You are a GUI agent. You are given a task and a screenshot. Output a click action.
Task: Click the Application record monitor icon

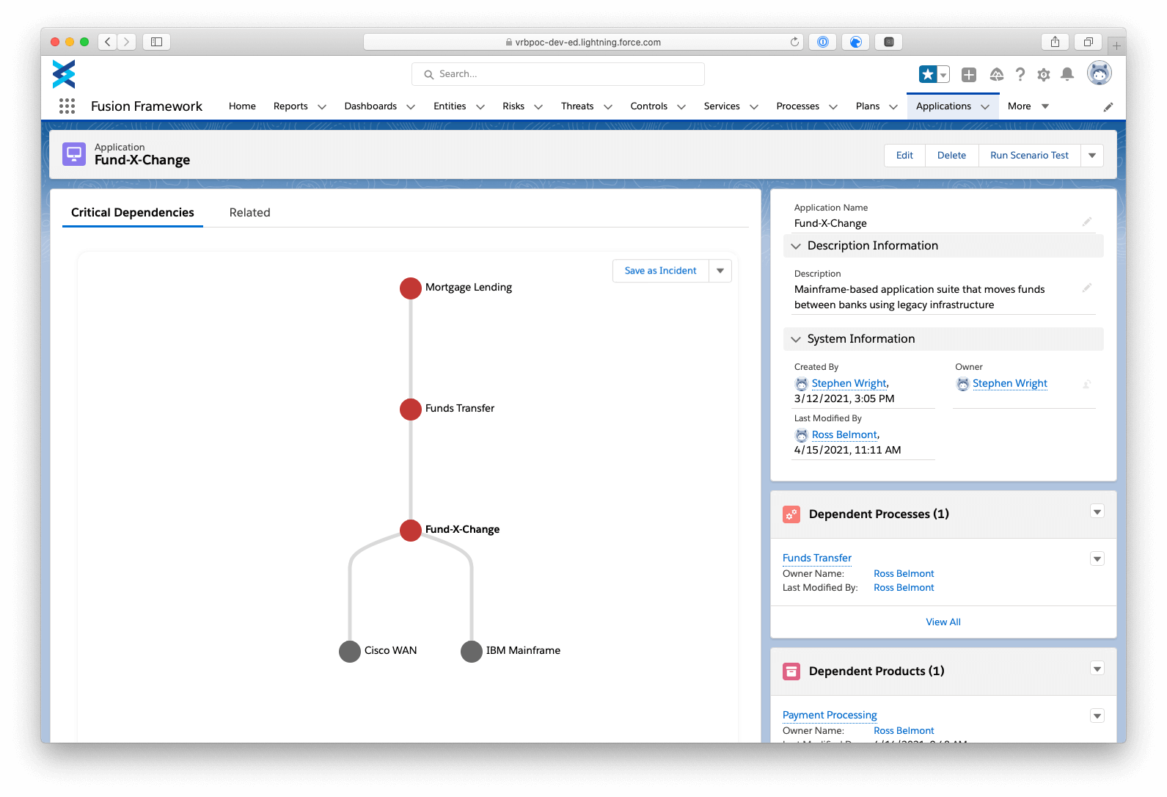[74, 154]
